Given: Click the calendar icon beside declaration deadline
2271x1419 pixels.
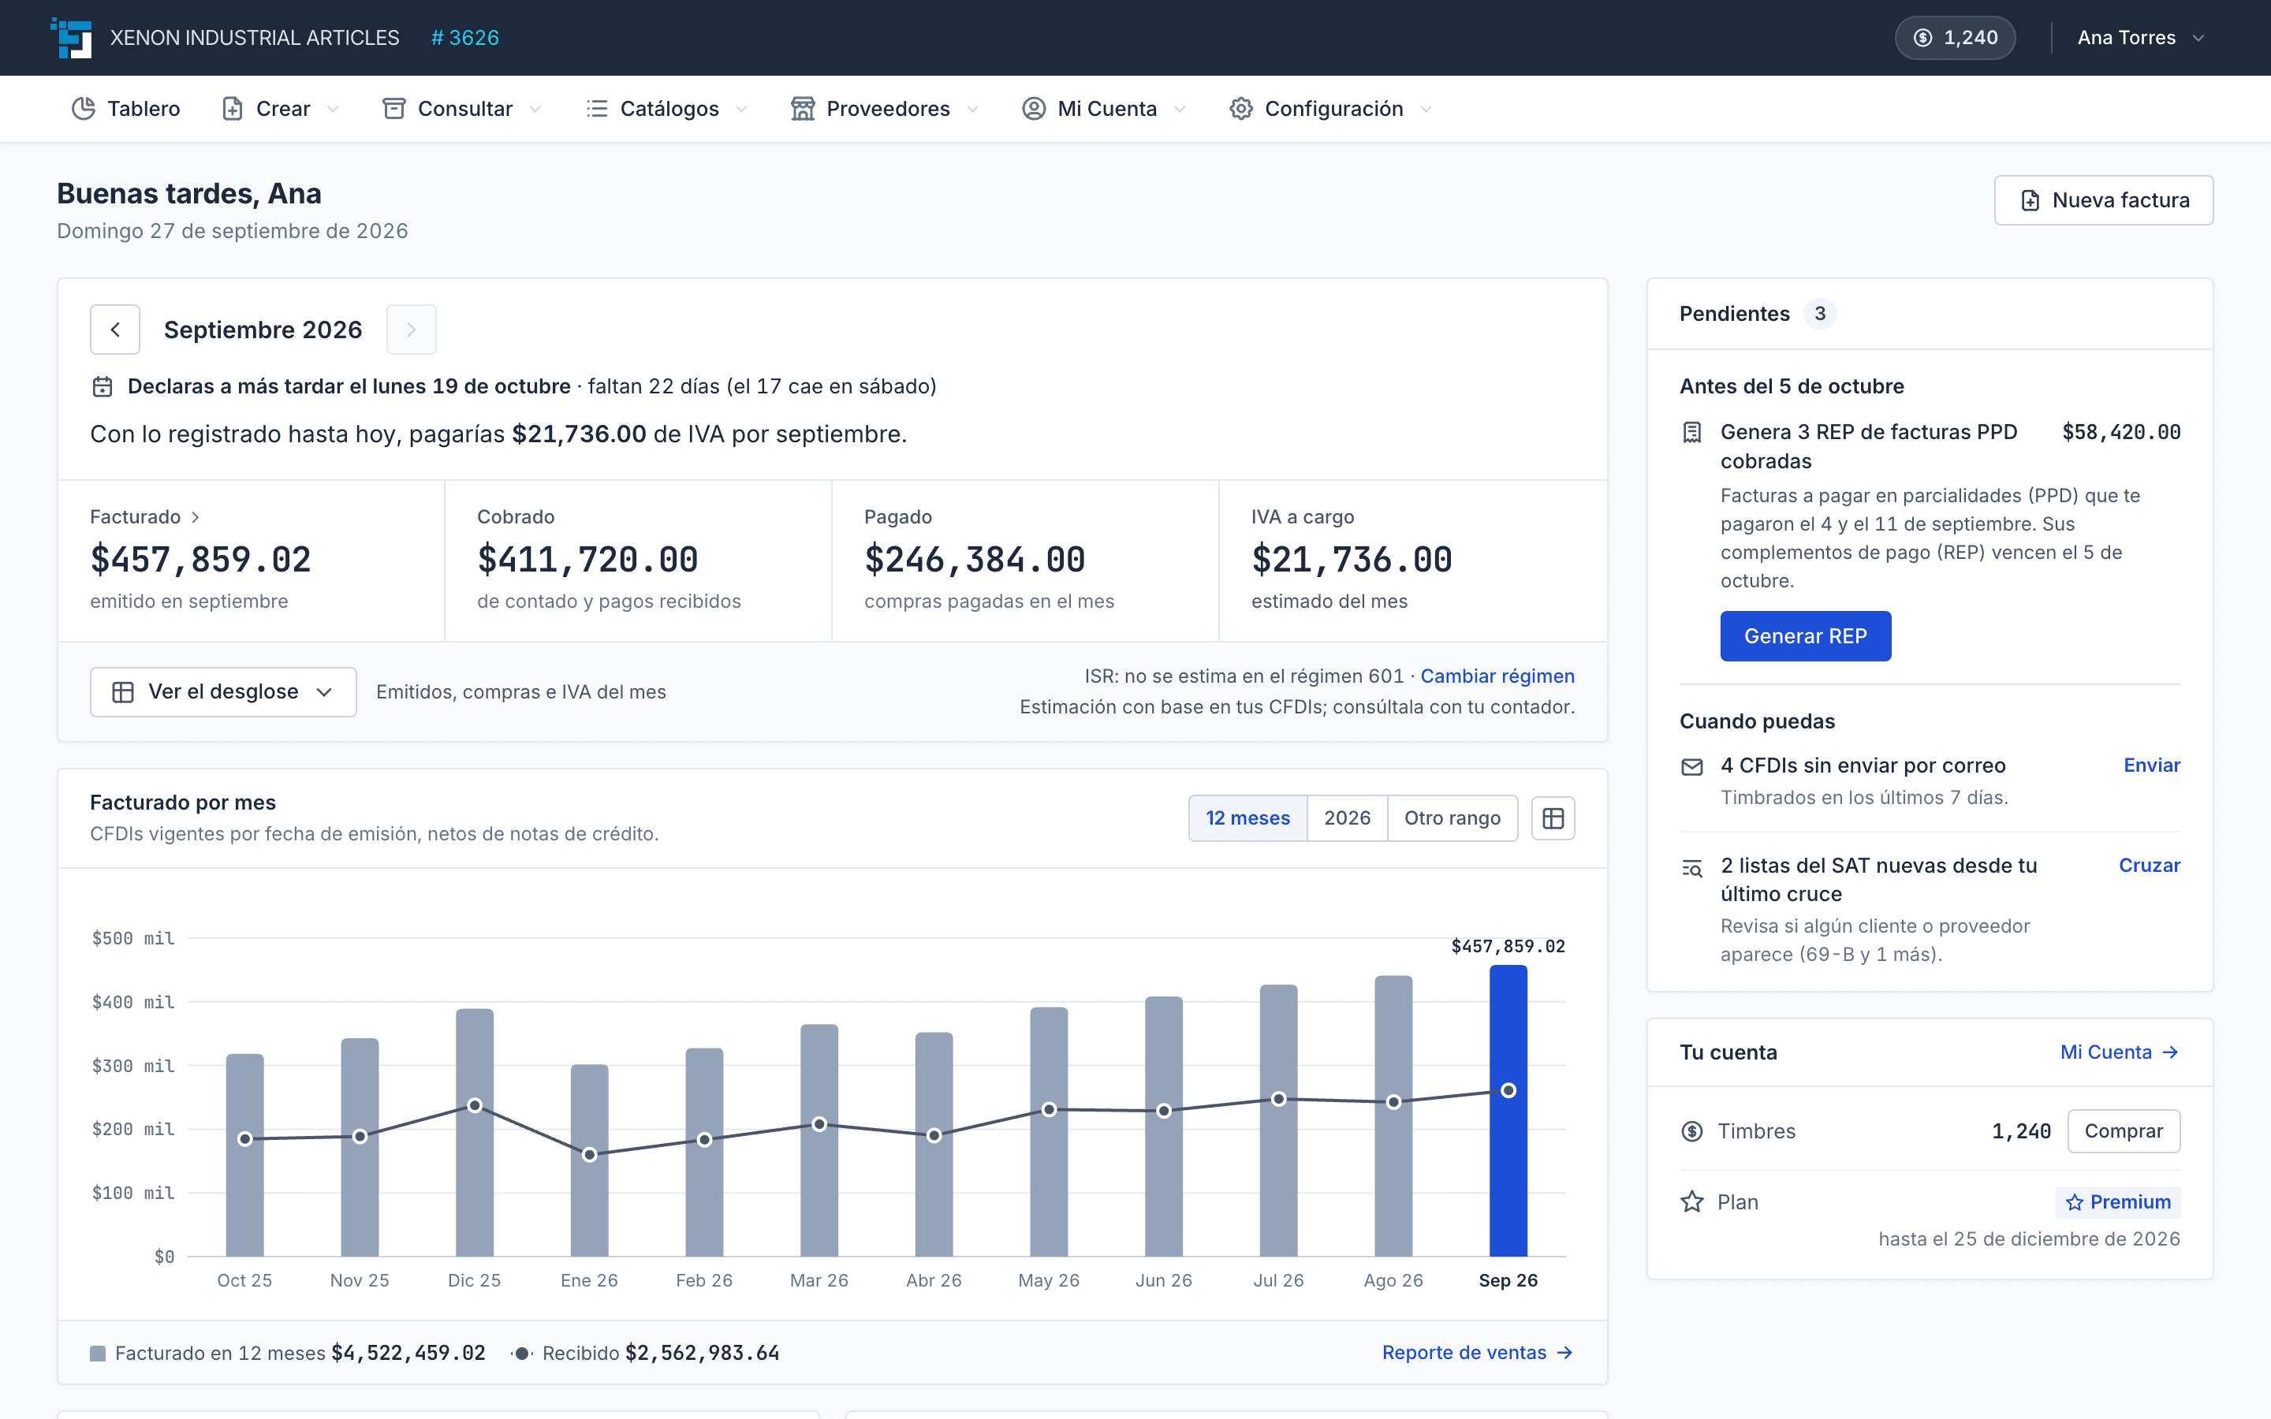Looking at the screenshot, I should point(103,386).
